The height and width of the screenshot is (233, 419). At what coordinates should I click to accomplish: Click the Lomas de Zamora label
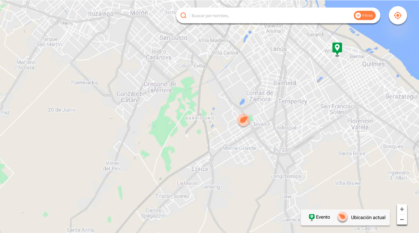(x=260, y=96)
